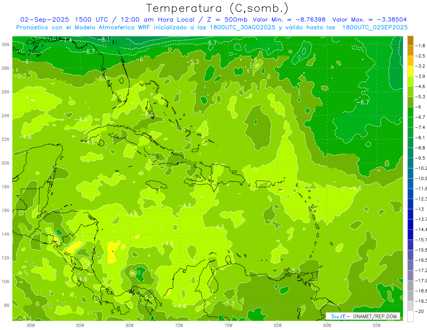The width and height of the screenshot is (427, 330).
Task: Click the colorbar label "-3.9"
Action: [421, 76]
